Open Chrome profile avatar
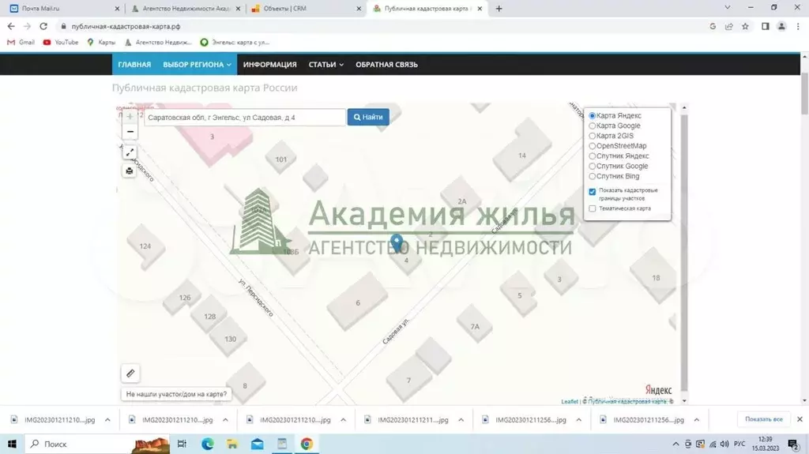The width and height of the screenshot is (809, 454). click(781, 26)
